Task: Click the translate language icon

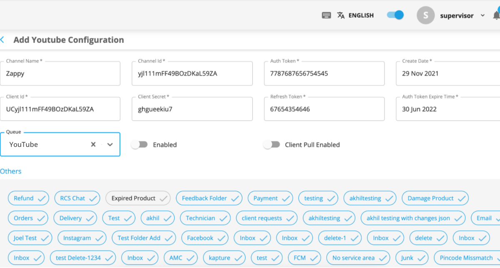Action: pos(341,15)
